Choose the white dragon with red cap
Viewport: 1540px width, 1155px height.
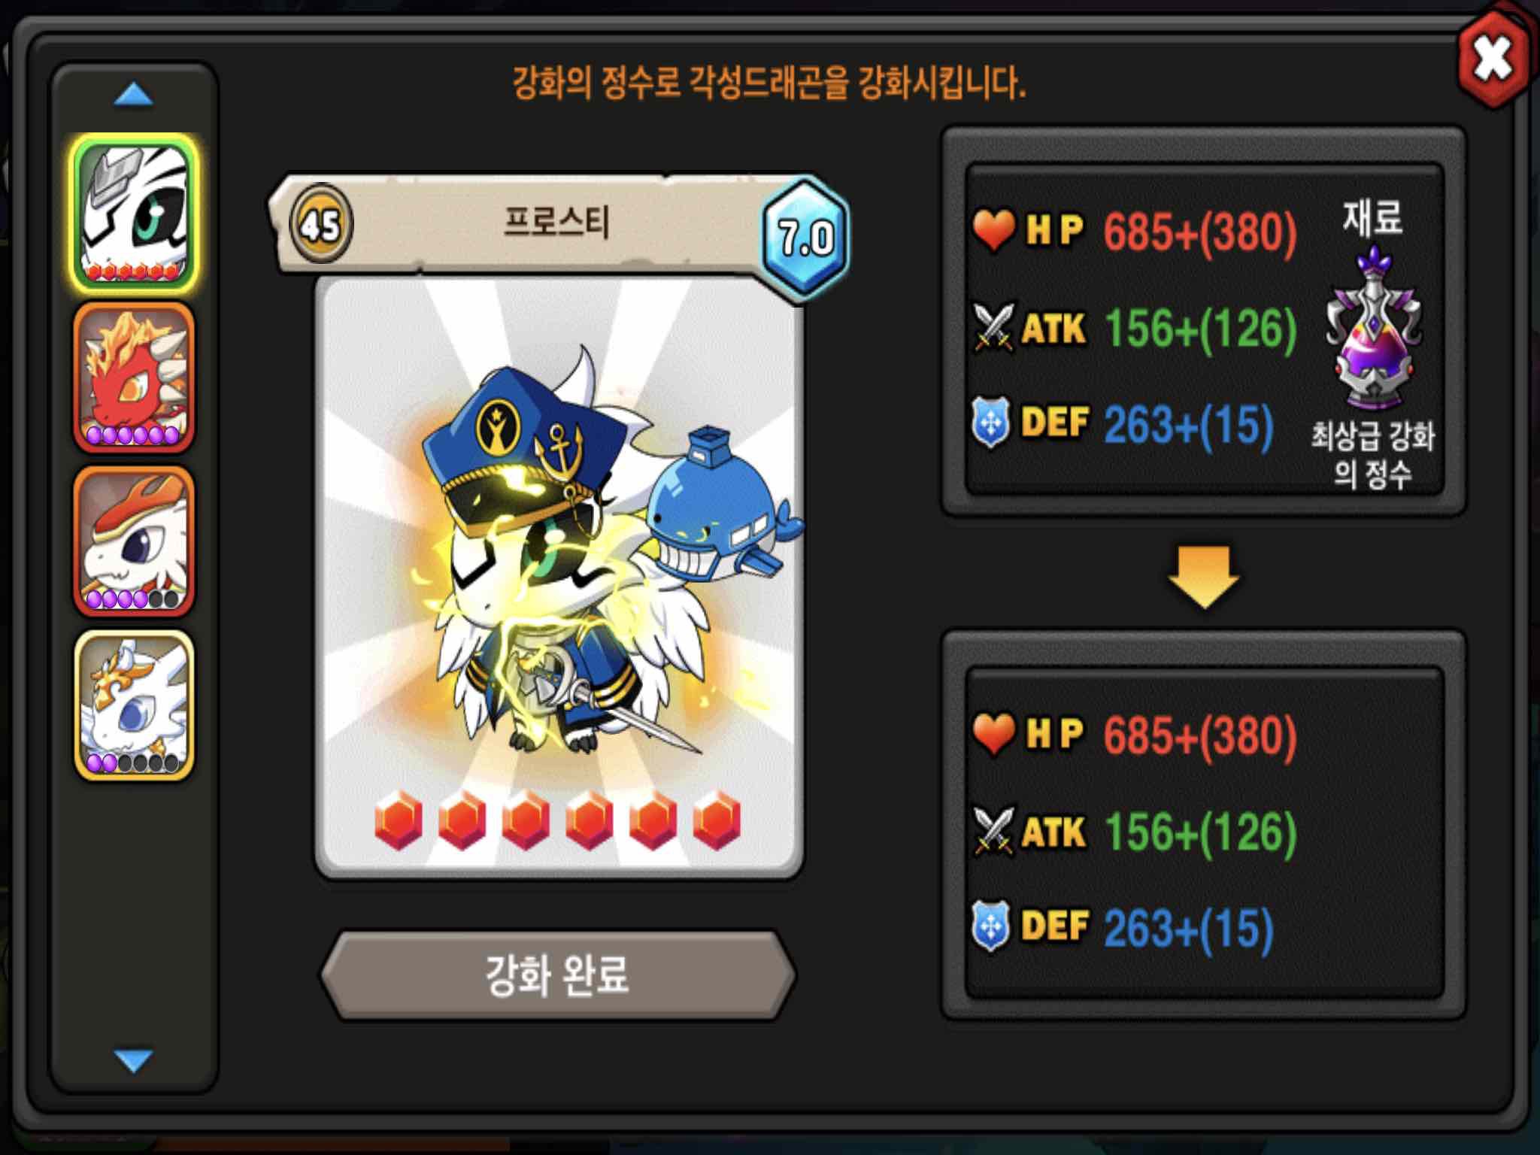135,541
